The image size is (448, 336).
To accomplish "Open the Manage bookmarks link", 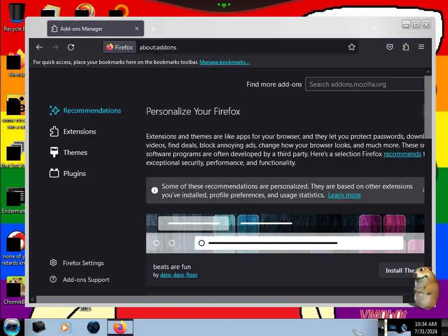I will pyautogui.click(x=224, y=62).
